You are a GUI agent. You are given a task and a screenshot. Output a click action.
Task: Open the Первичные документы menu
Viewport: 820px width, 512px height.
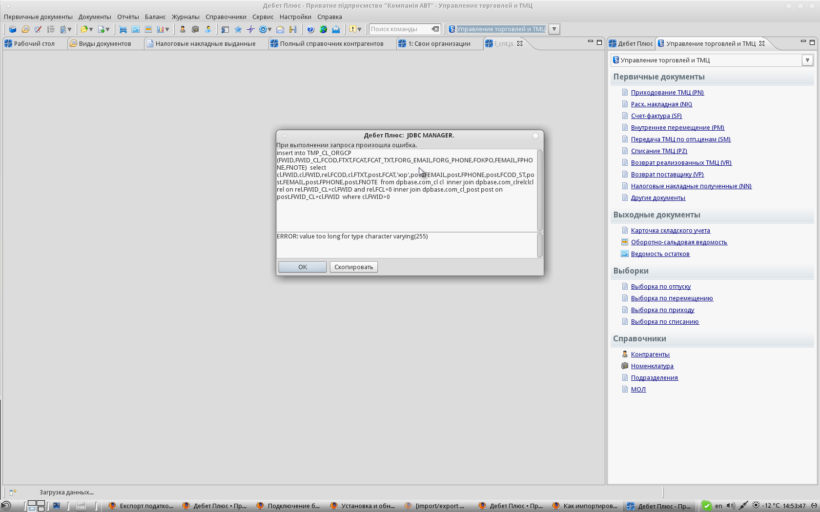pyautogui.click(x=38, y=17)
